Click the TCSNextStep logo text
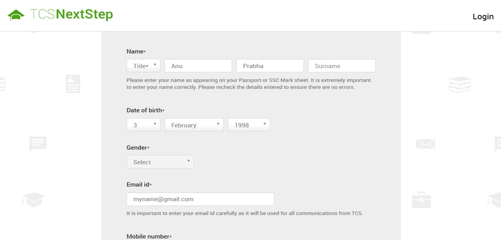Screen dimensions: 501x240 point(71,15)
